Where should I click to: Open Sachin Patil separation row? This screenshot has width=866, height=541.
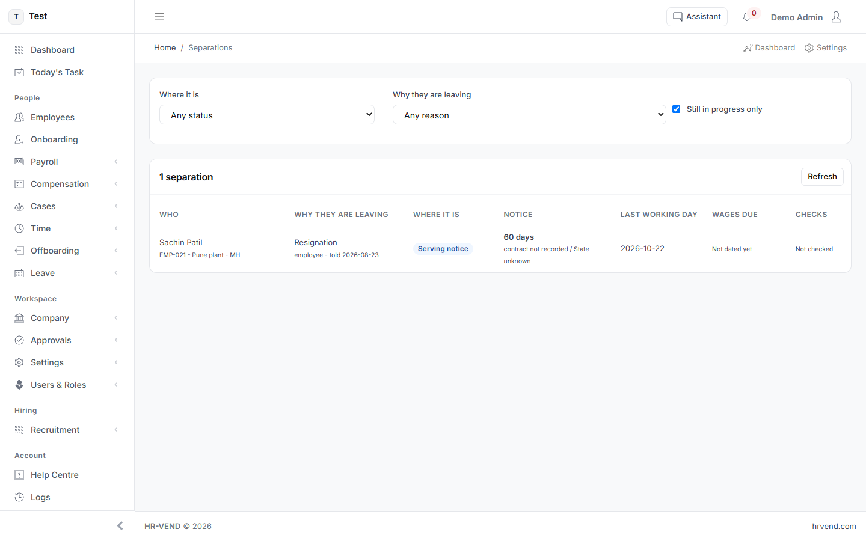click(x=500, y=249)
